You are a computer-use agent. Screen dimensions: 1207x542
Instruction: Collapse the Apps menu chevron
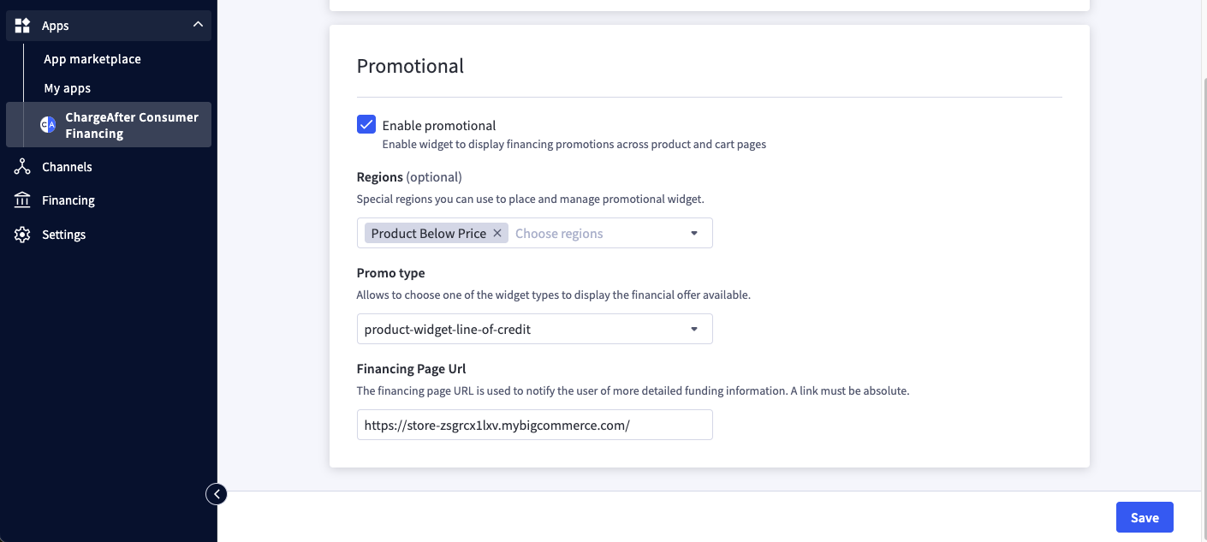pos(198,26)
